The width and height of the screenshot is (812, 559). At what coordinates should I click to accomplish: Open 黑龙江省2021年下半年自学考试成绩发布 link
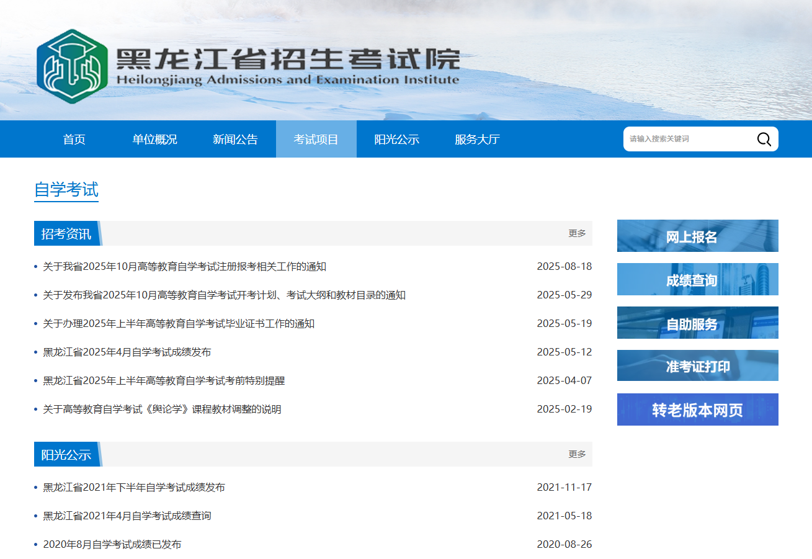click(x=134, y=488)
